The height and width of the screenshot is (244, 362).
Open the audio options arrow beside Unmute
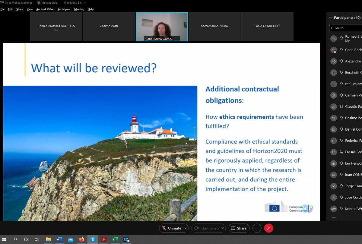pyautogui.click(x=185, y=228)
